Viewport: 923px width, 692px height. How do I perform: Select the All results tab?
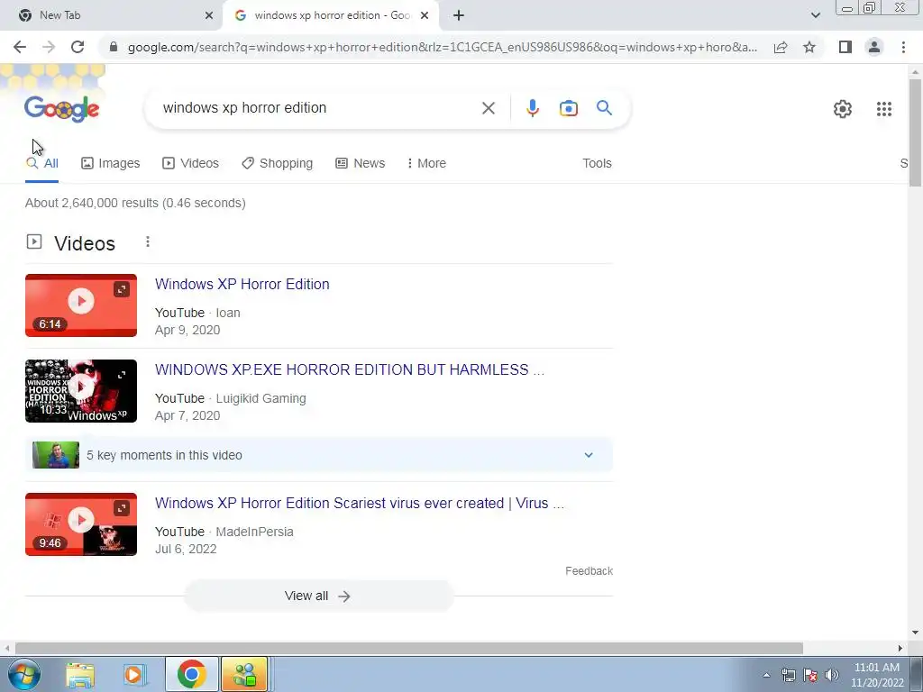point(41,163)
